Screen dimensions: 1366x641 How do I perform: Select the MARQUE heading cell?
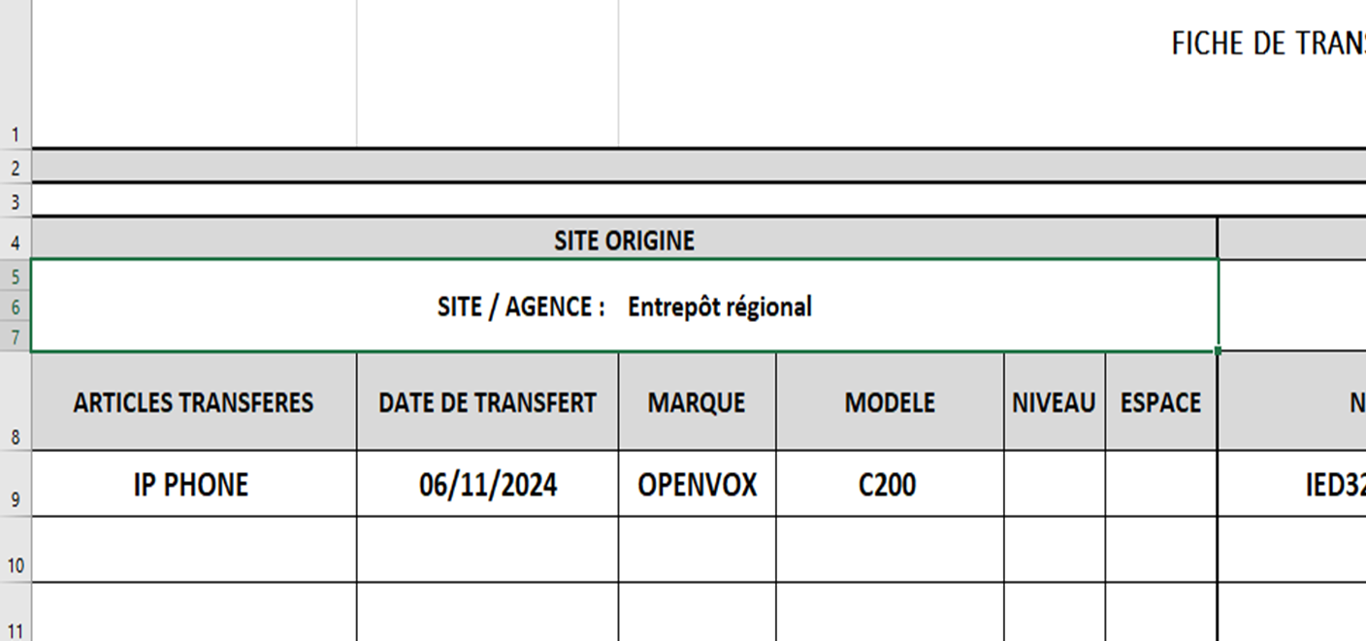697,402
